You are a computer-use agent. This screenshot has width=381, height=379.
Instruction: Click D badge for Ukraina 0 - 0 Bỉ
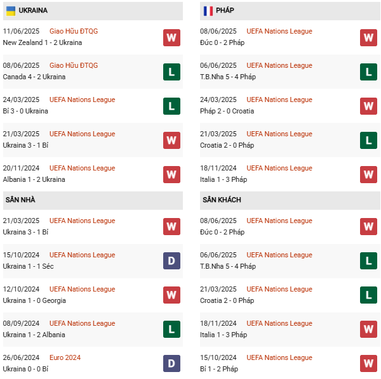click(171, 364)
